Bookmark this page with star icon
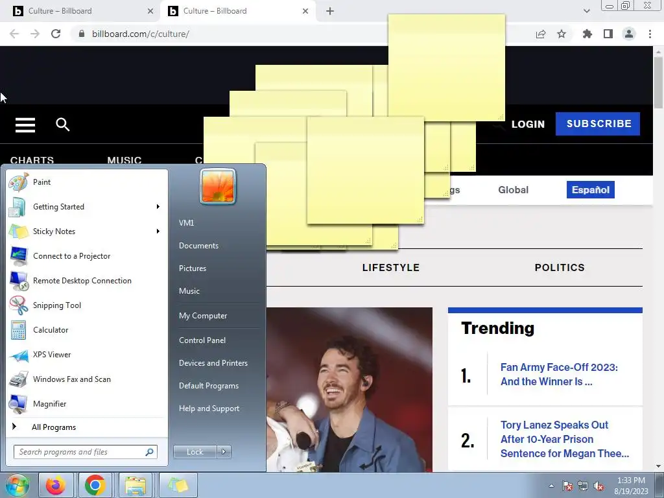Screen dimensions: 664x498 coord(562,34)
